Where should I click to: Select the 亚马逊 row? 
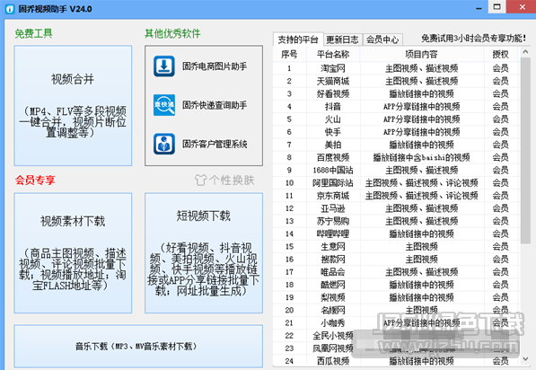point(397,208)
